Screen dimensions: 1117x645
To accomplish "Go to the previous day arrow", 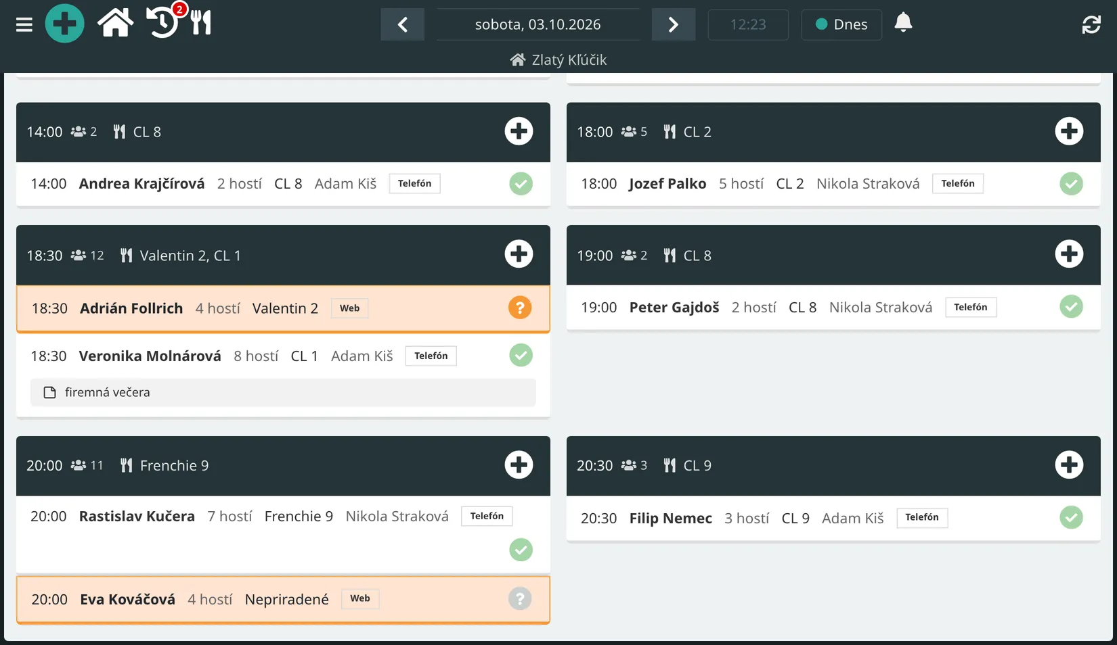I will point(403,25).
